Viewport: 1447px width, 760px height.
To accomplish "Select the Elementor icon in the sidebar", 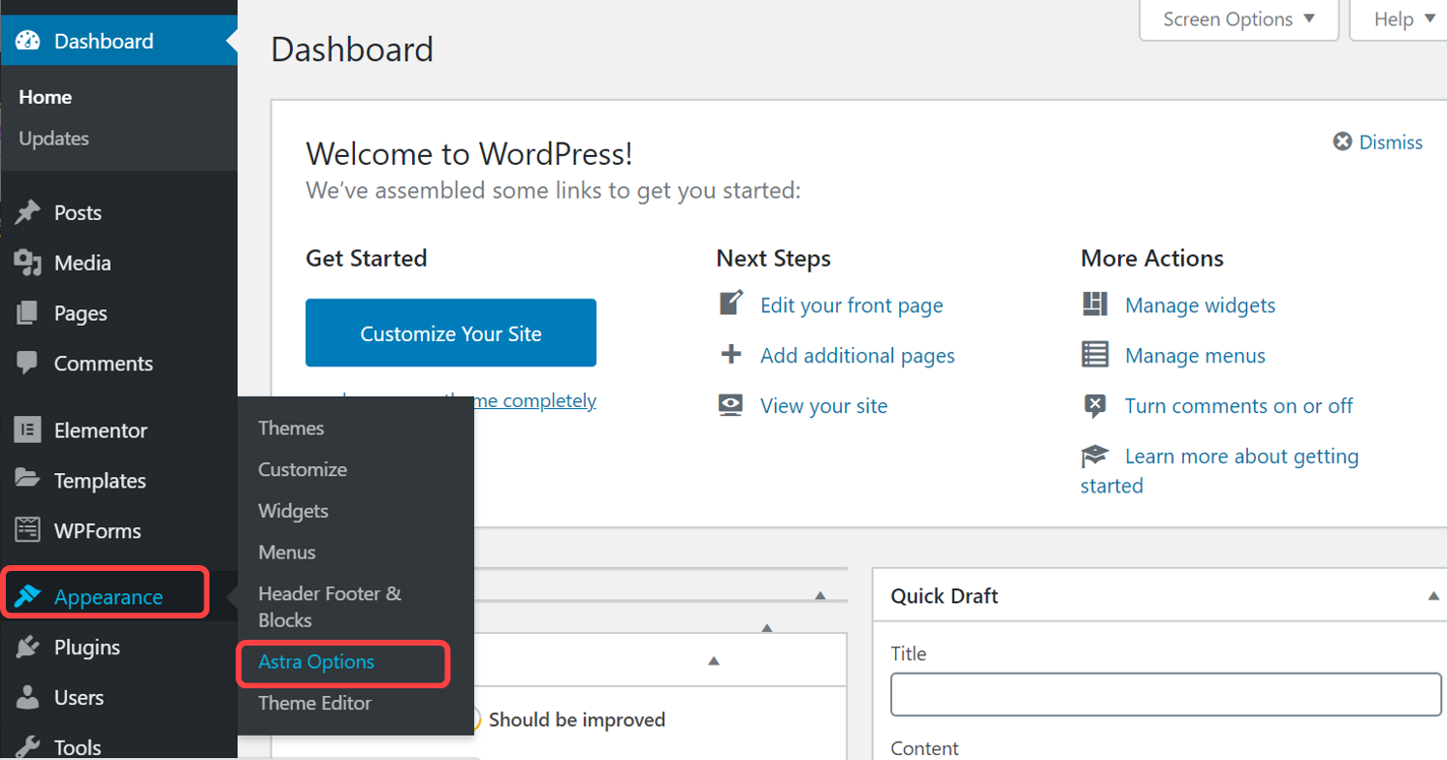I will (x=31, y=430).
